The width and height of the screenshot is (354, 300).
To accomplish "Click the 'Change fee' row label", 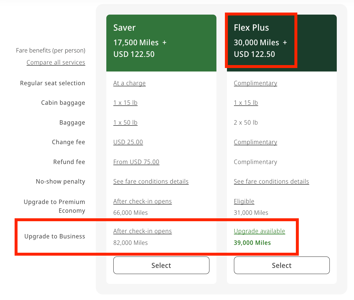I will [69, 142].
